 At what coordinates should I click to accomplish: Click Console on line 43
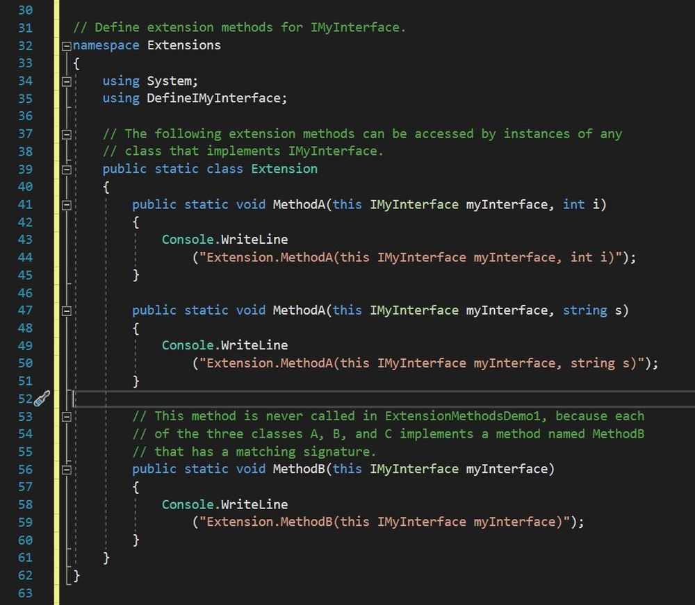(188, 240)
